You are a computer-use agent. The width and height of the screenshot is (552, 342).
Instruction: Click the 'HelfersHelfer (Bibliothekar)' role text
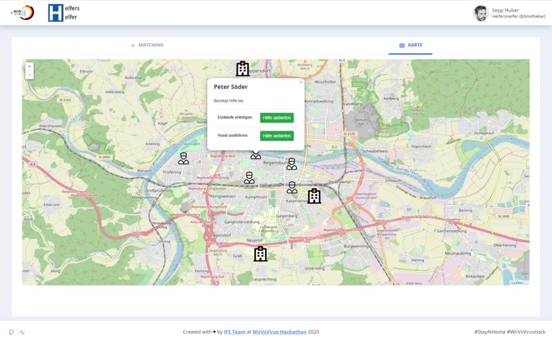[x=518, y=16]
